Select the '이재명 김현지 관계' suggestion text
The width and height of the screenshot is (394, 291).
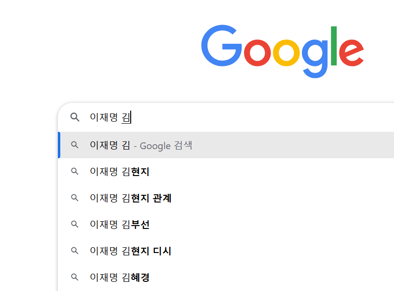131,198
